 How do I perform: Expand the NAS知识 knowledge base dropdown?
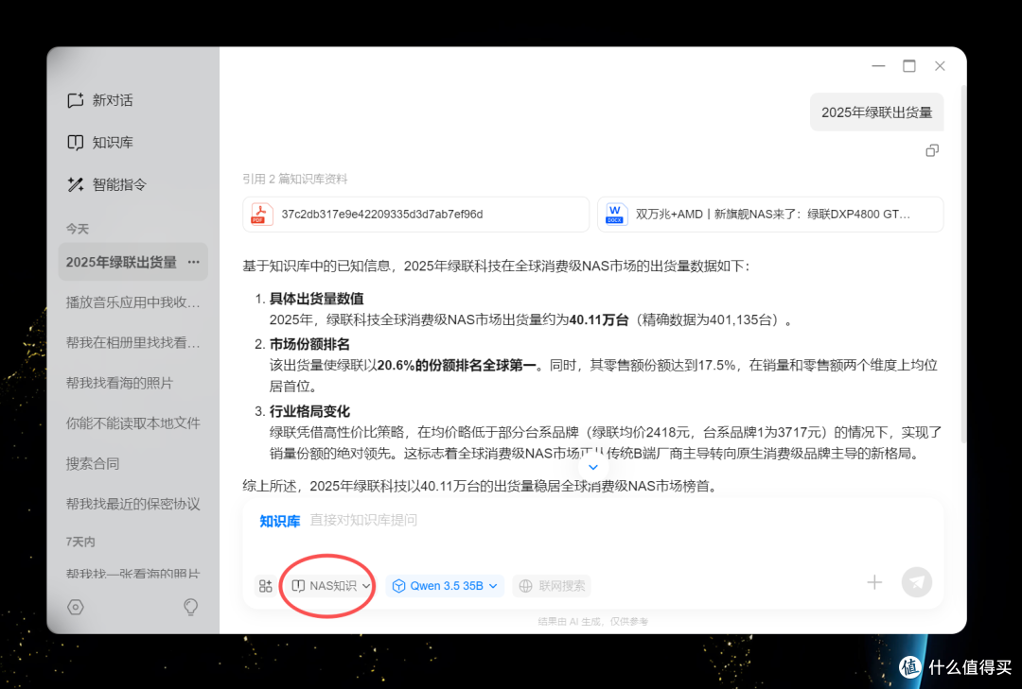point(331,586)
